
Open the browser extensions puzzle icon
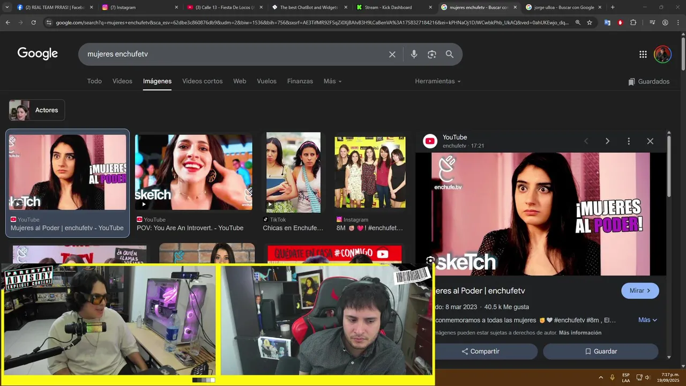click(x=633, y=23)
